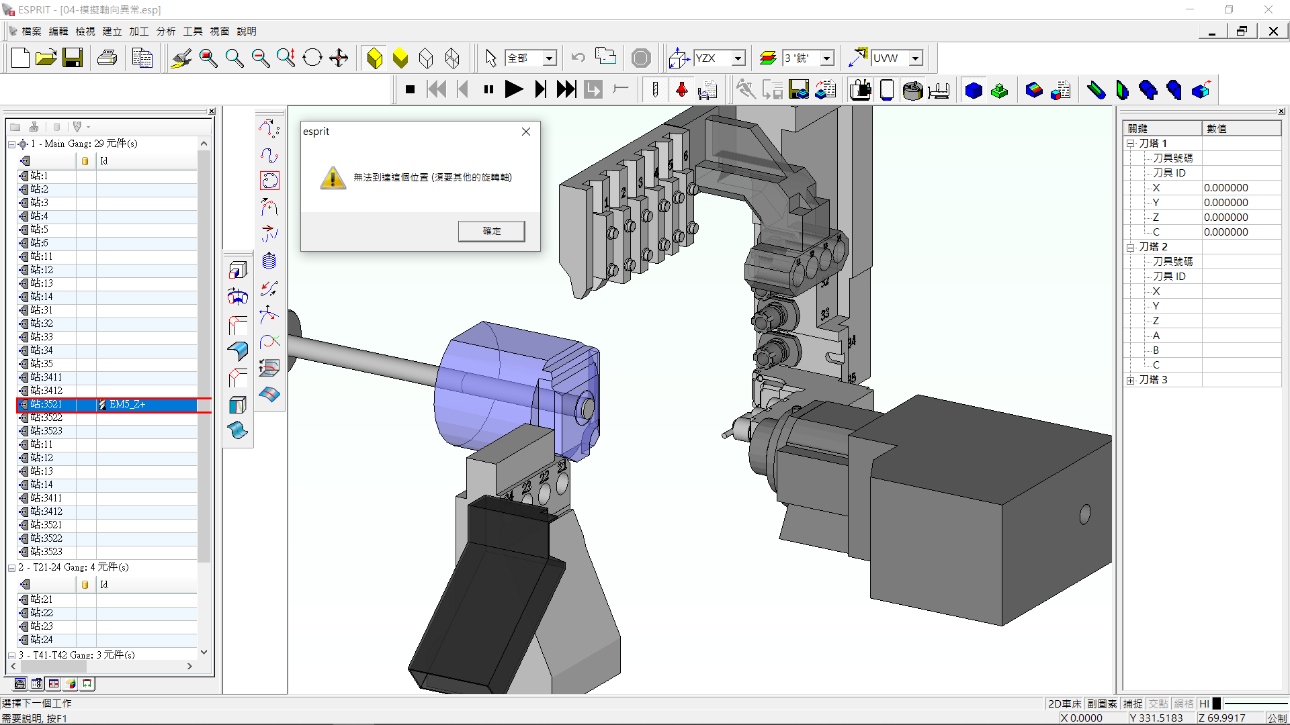Click the simulation Play button
The height and width of the screenshot is (725, 1290).
514,89
